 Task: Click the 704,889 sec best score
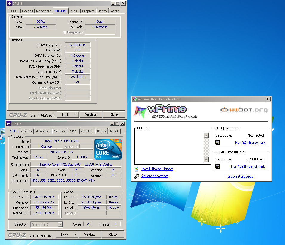point(255,159)
